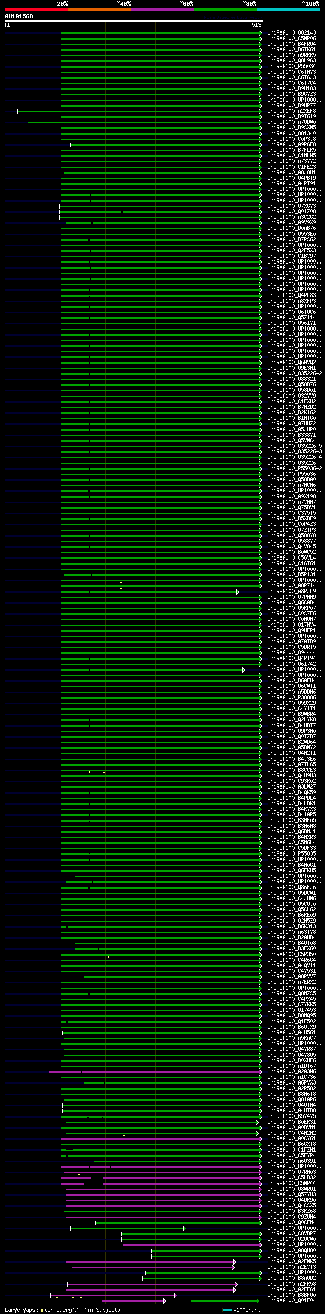Click the green ~80% identity legend segment
Image resolution: width=325 pixels, height=1314 pixels.
[x=225, y=9]
